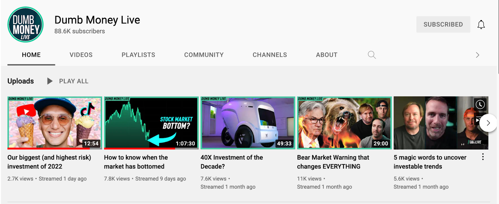The width and height of the screenshot is (499, 204).
Task: Click the Play All triangle icon
Action: (x=50, y=81)
